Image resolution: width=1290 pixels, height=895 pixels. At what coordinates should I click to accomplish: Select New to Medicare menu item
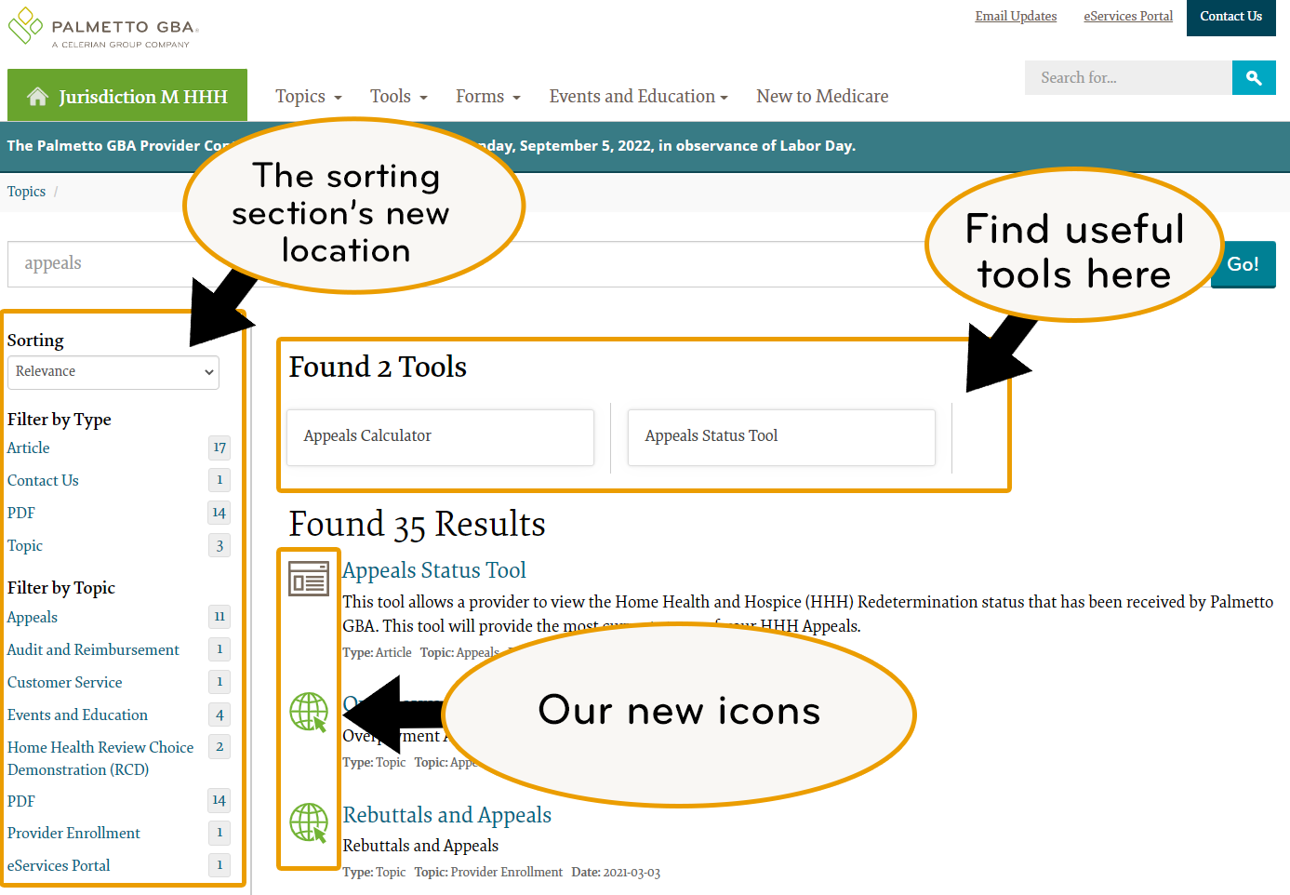[x=822, y=97]
